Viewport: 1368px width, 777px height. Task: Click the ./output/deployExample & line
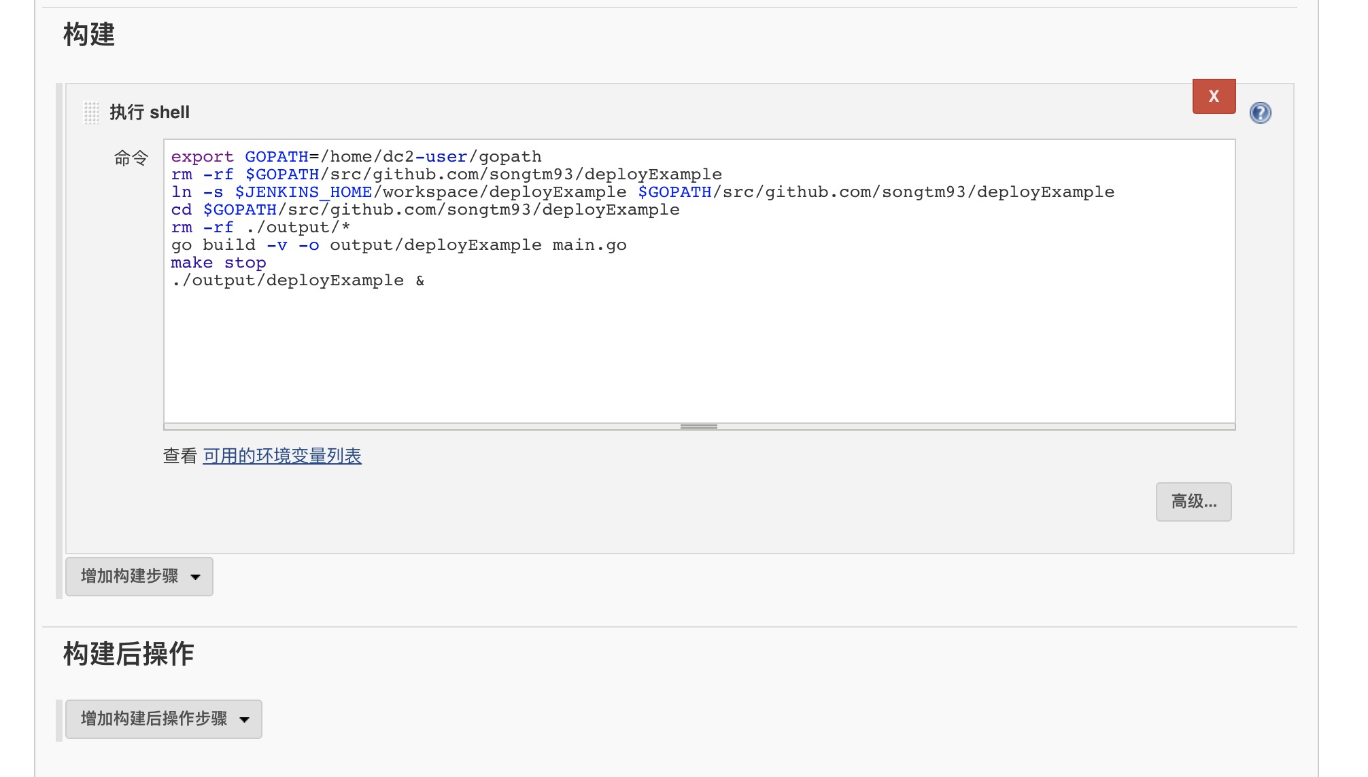click(x=298, y=281)
